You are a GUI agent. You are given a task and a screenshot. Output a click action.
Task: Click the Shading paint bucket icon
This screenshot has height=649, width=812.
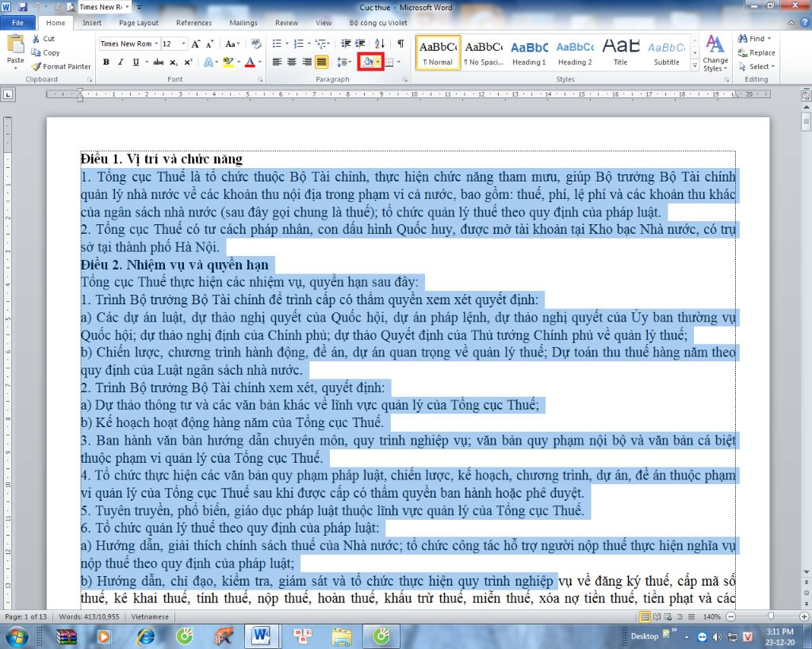(367, 62)
